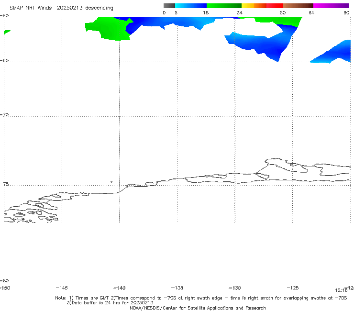Viewport: 354px width, 311px height.
Task: Click the brown segment of the color bar
Action: [298, 6]
